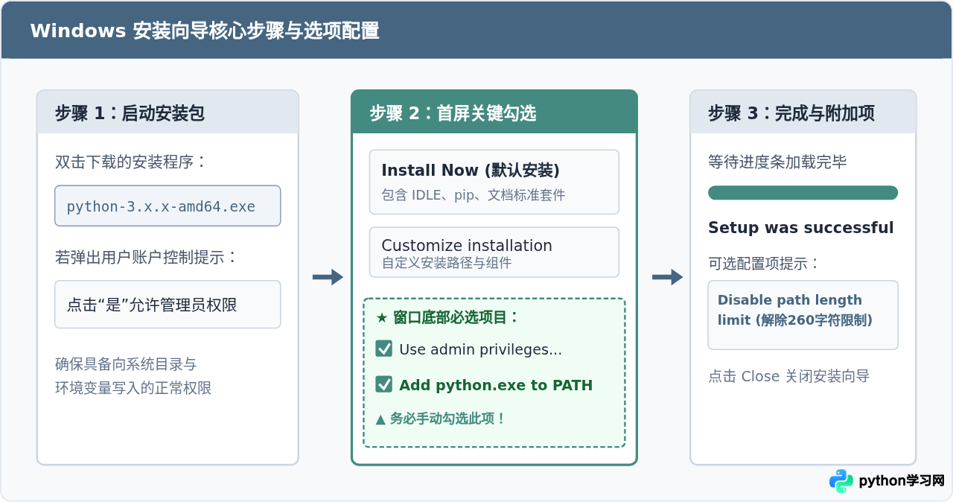Click the title Windows 安装向导核心步骤与选项配置
The width and height of the screenshot is (953, 502).
205,31
